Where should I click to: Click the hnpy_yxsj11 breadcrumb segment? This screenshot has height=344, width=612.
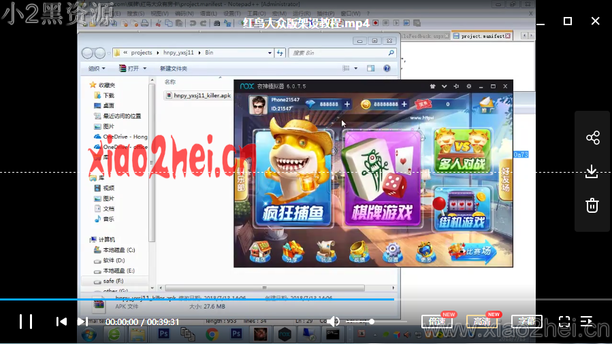click(178, 52)
